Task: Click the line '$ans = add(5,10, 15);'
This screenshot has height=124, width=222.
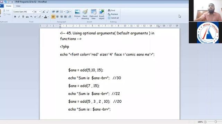Action: (x=86, y=70)
